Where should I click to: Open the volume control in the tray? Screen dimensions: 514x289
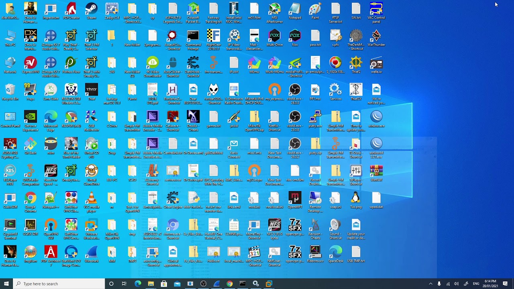coord(456,284)
